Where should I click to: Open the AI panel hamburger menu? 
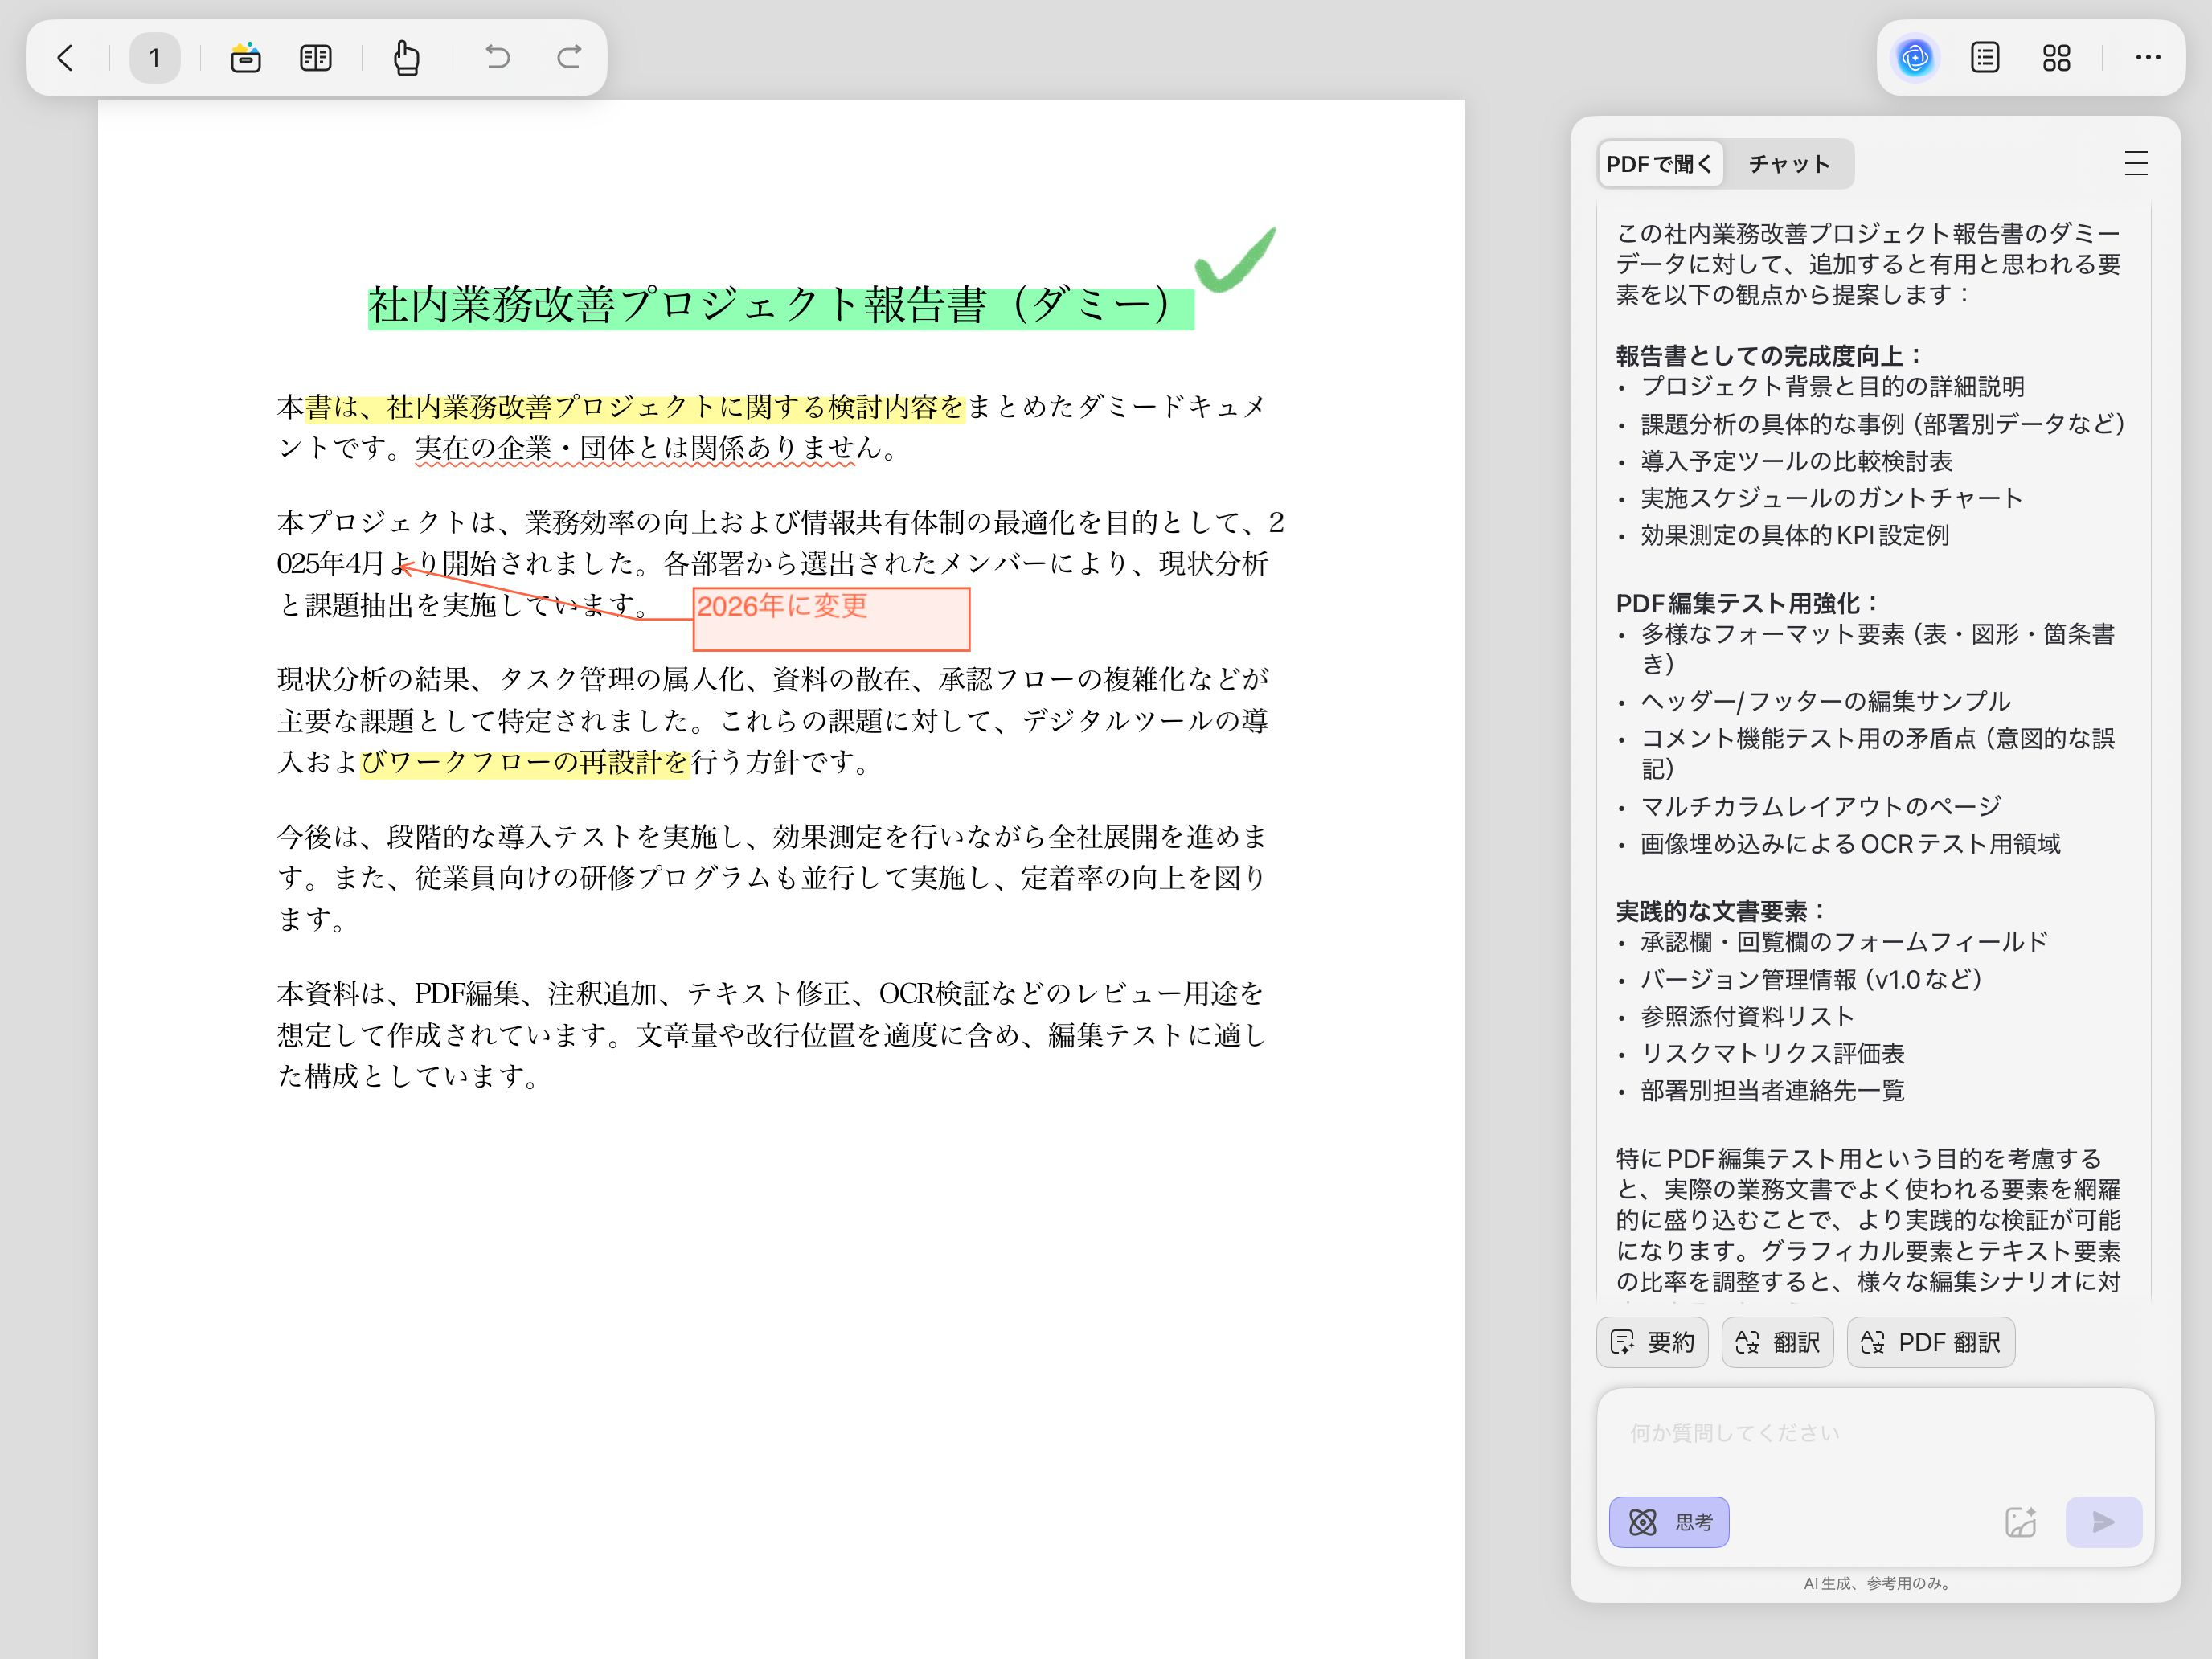(2136, 164)
